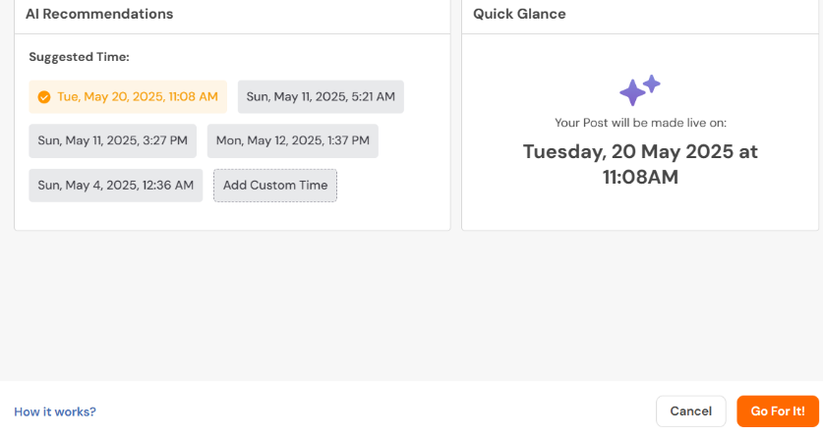Open the Add Custom Time picker

pyautogui.click(x=275, y=186)
